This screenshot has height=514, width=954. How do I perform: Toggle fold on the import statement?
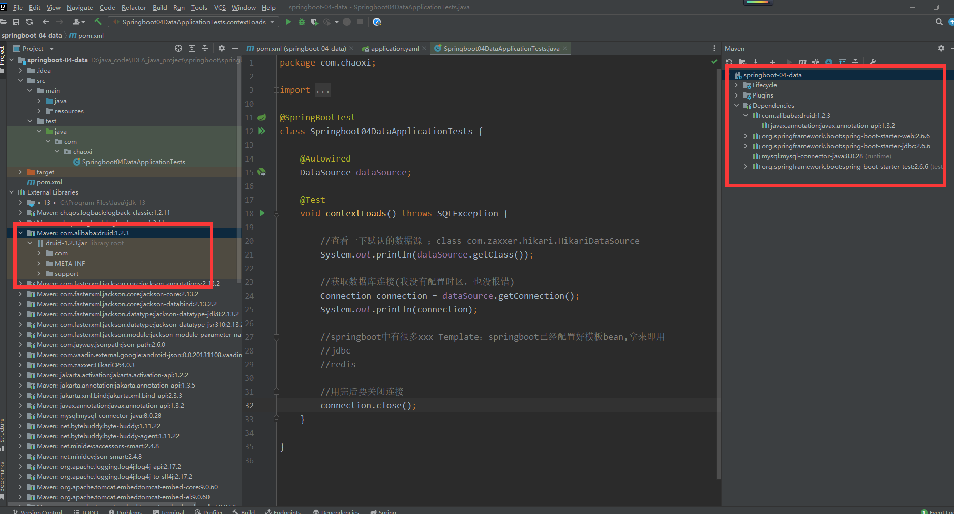(x=276, y=90)
